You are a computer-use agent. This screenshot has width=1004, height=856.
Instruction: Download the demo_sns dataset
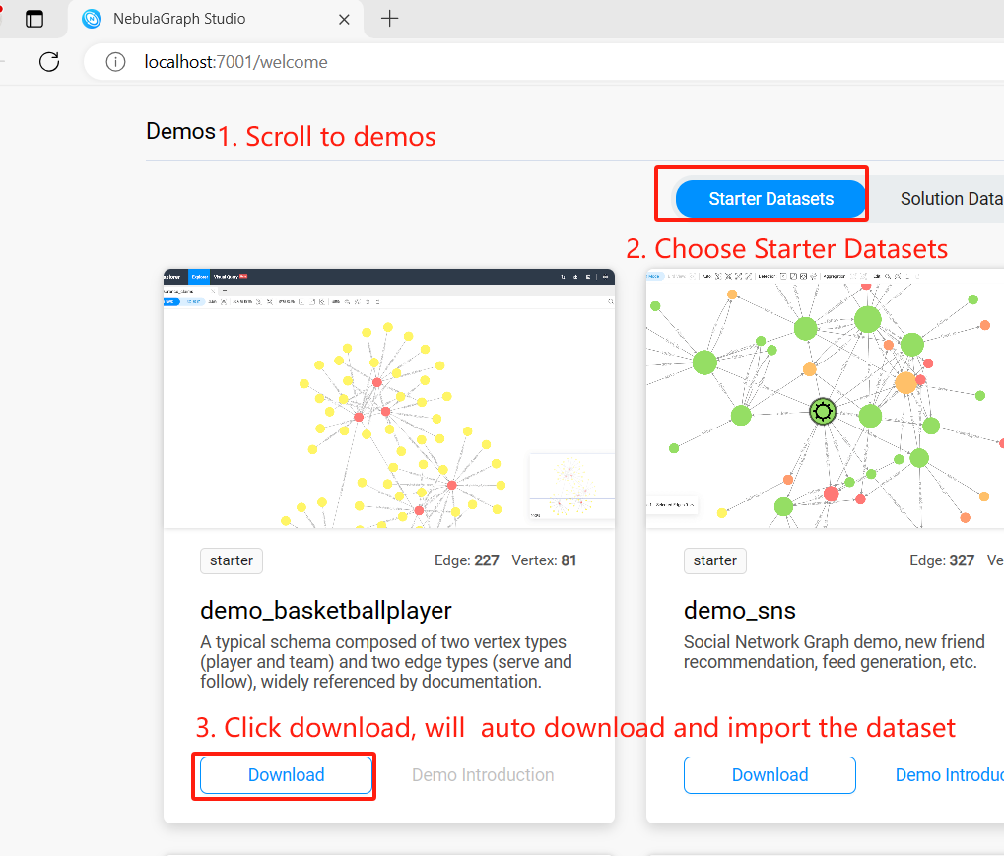point(770,775)
